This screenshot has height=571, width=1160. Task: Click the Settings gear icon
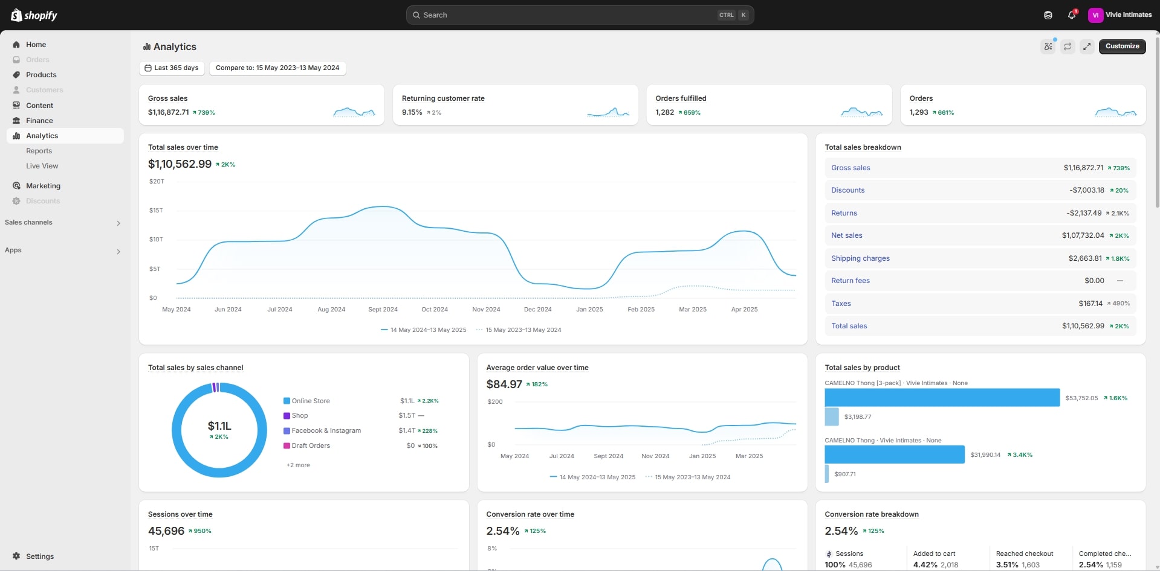point(16,557)
